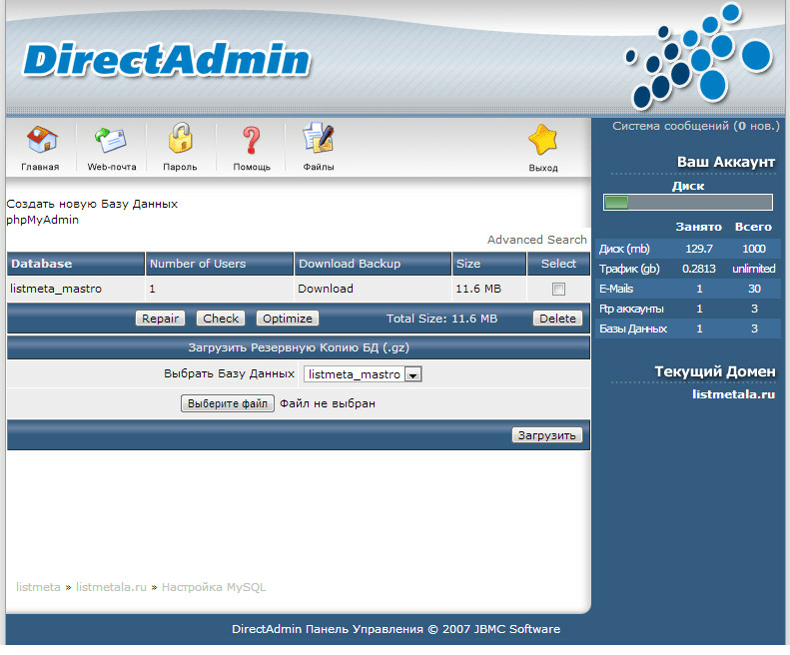This screenshot has width=790, height=655.
Task: Click the Выберите файл button
Action: [228, 403]
